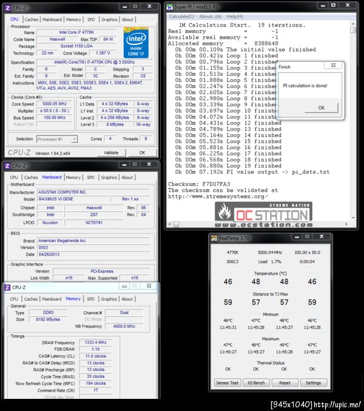Click the Validate button in CPU-Z
The height and width of the screenshot is (411, 364).
[111, 152]
